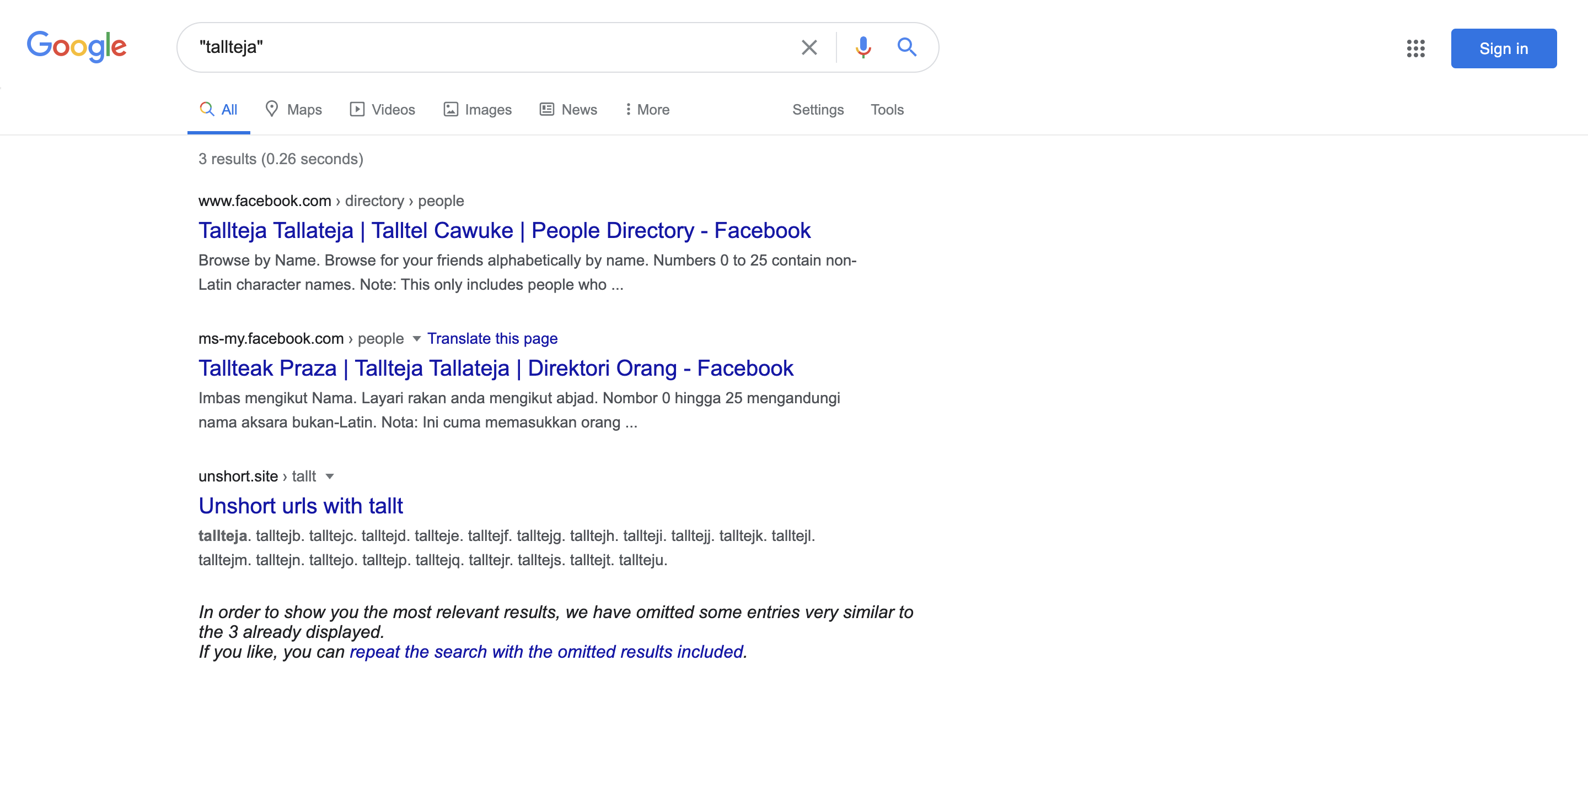Screen dimensions: 1588x812
Task: Click the Google logo
Action: coord(77,47)
